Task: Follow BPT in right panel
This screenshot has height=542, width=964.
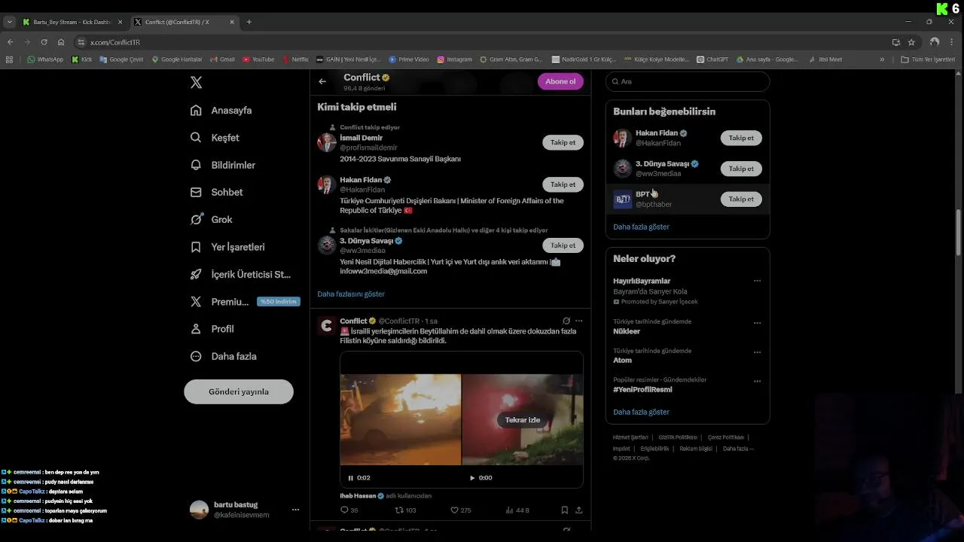Action: pyautogui.click(x=741, y=199)
